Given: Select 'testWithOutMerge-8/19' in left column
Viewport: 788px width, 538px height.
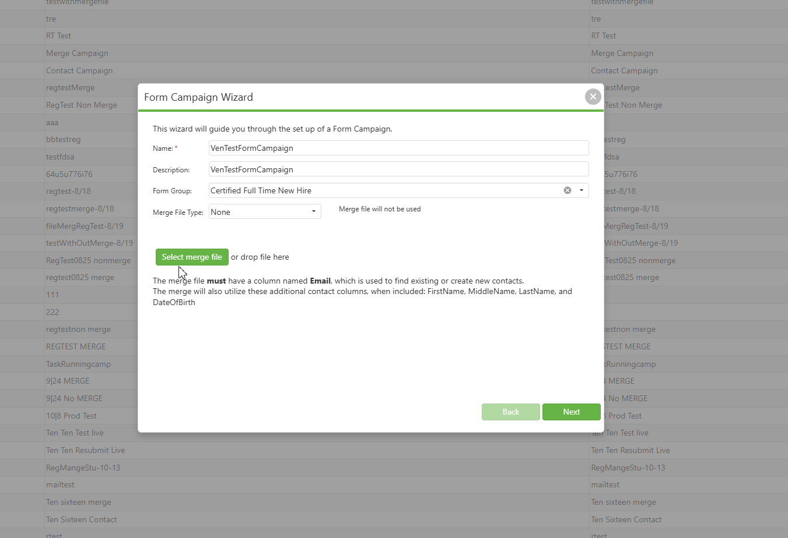Looking at the screenshot, I should 89,243.
